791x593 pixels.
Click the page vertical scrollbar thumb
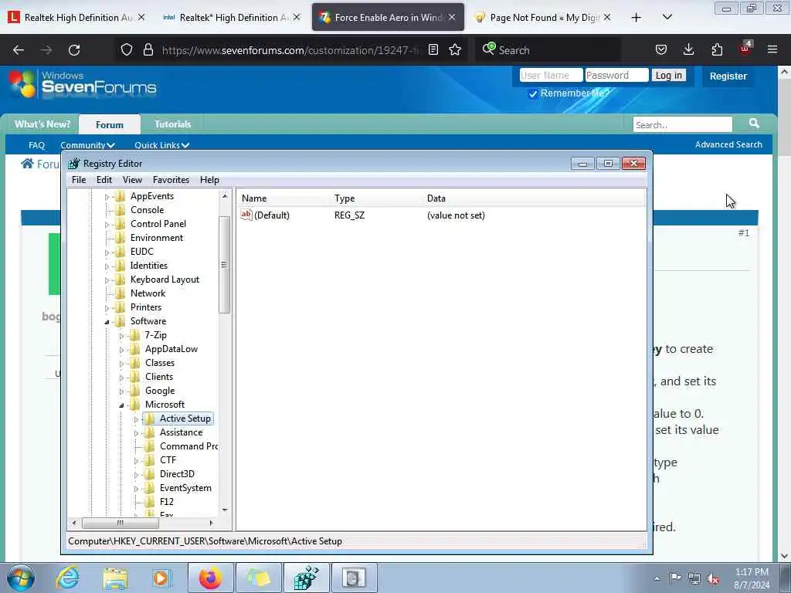pos(784,118)
